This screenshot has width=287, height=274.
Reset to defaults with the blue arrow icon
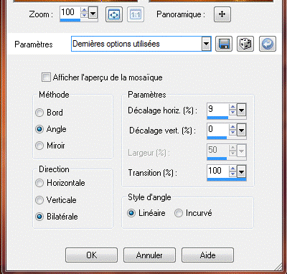(268, 44)
